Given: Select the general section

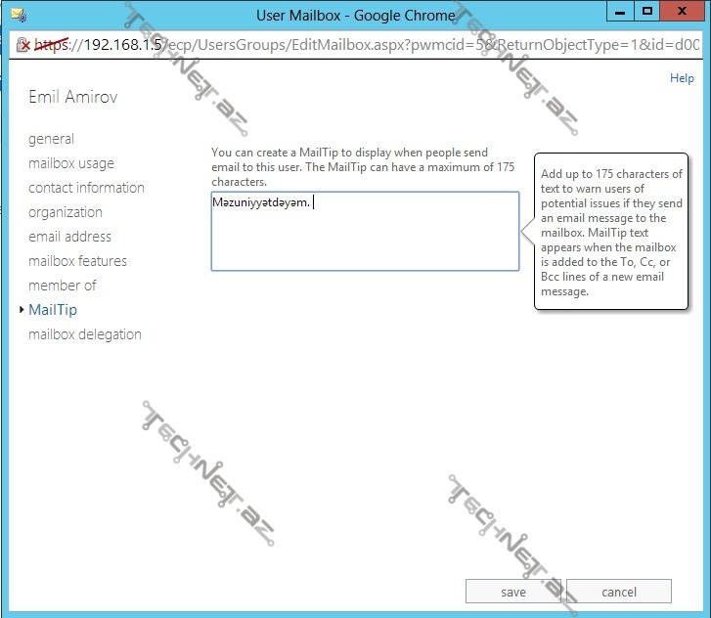Looking at the screenshot, I should [x=51, y=139].
